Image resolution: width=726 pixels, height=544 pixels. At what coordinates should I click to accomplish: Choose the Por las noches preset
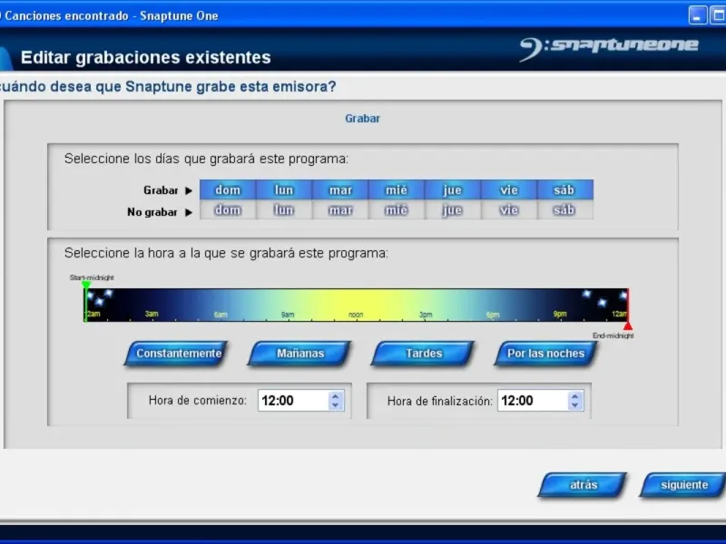tap(546, 354)
